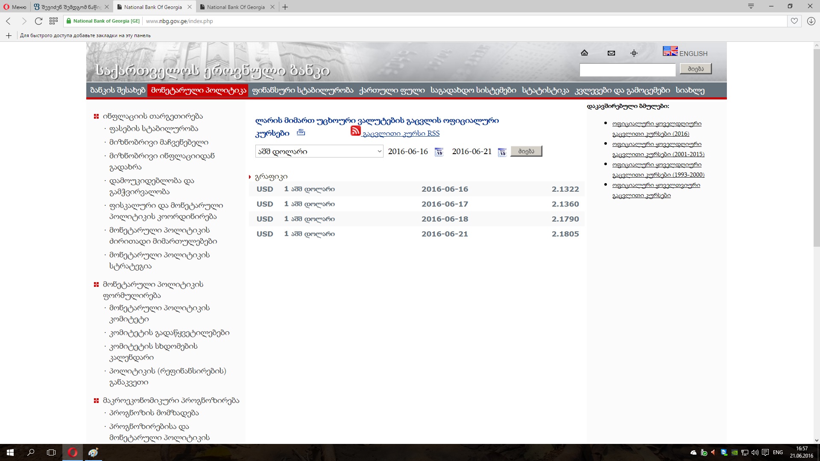Open the end date calendar picker
This screenshot has height=461, width=820.
[502, 152]
